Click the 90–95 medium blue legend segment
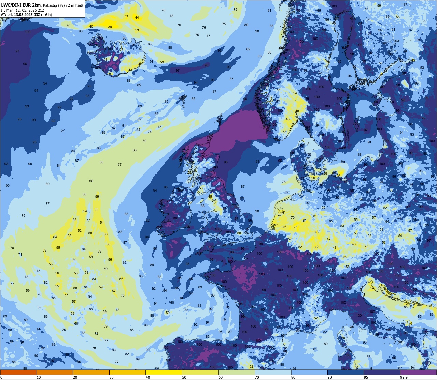This screenshot has height=380, width=437. point(346,372)
